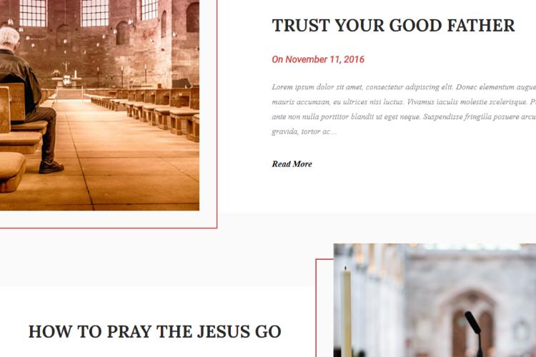Click the row of wooden pews along the aisle

tap(144, 109)
